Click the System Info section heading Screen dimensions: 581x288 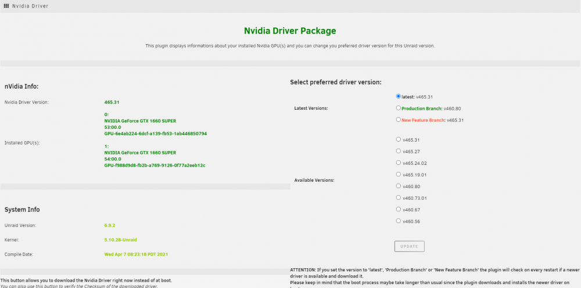[22, 210]
